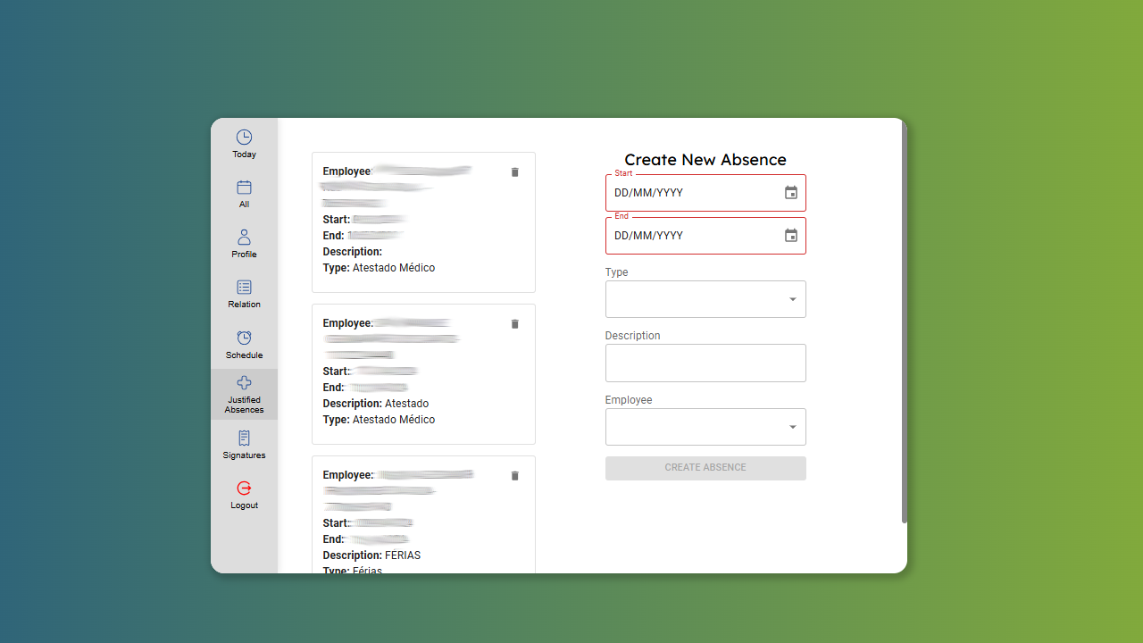
Task: Open the End date calendar picker
Action: click(x=790, y=236)
